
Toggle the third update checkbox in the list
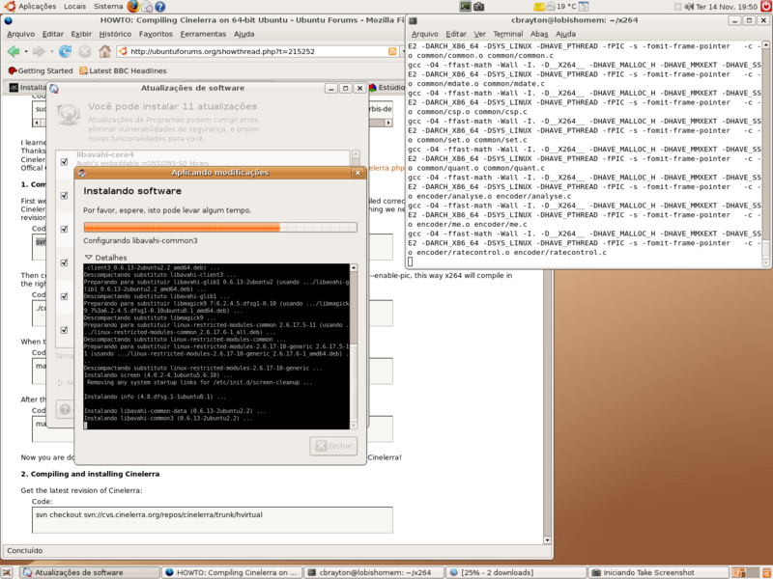[64, 229]
